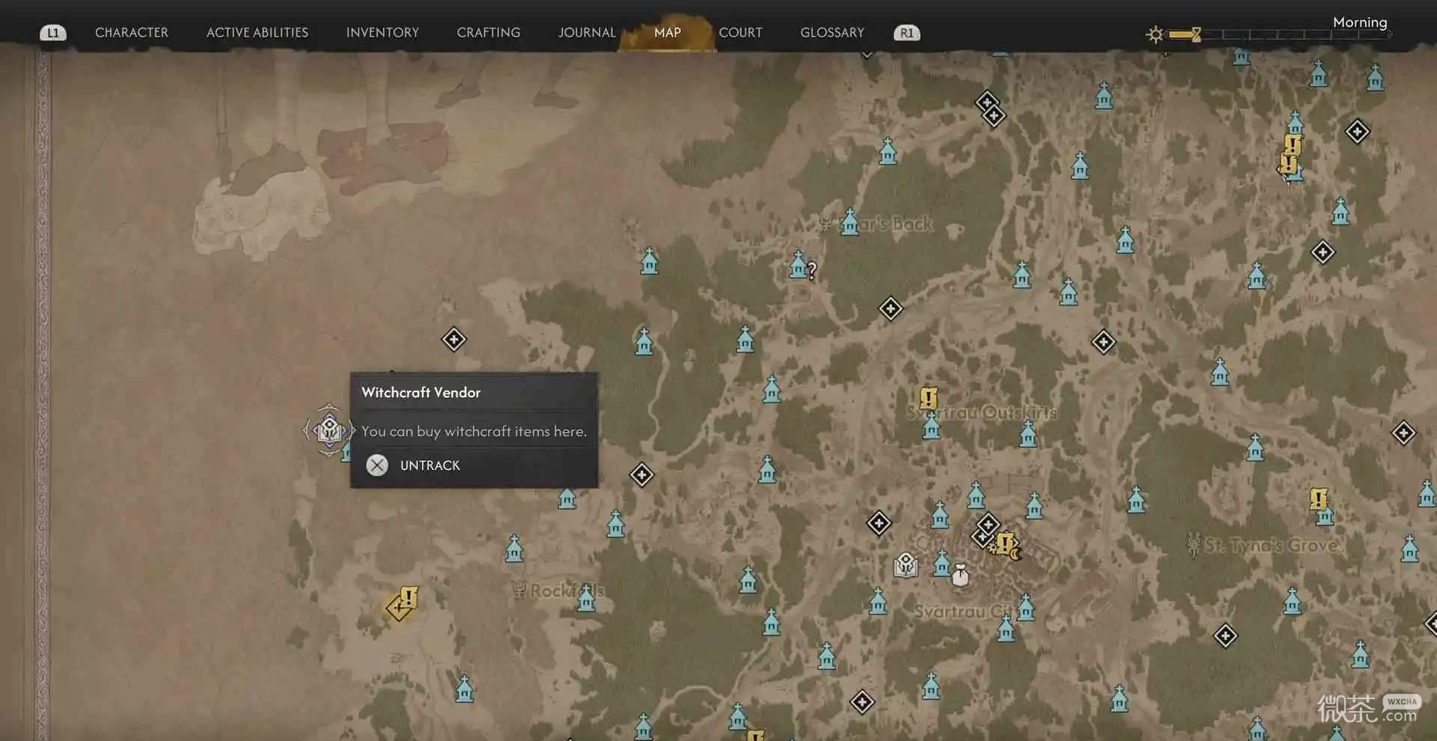1437x741 pixels.
Task: Open the JOURNAL tab
Action: pos(587,32)
